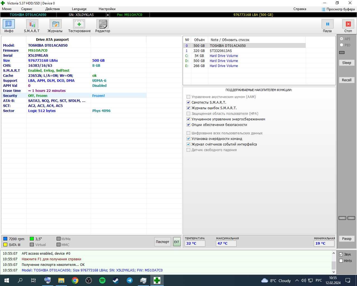The image size is (357, 286).
Task: Open File Explorer from the taskbar
Action: (61, 280)
